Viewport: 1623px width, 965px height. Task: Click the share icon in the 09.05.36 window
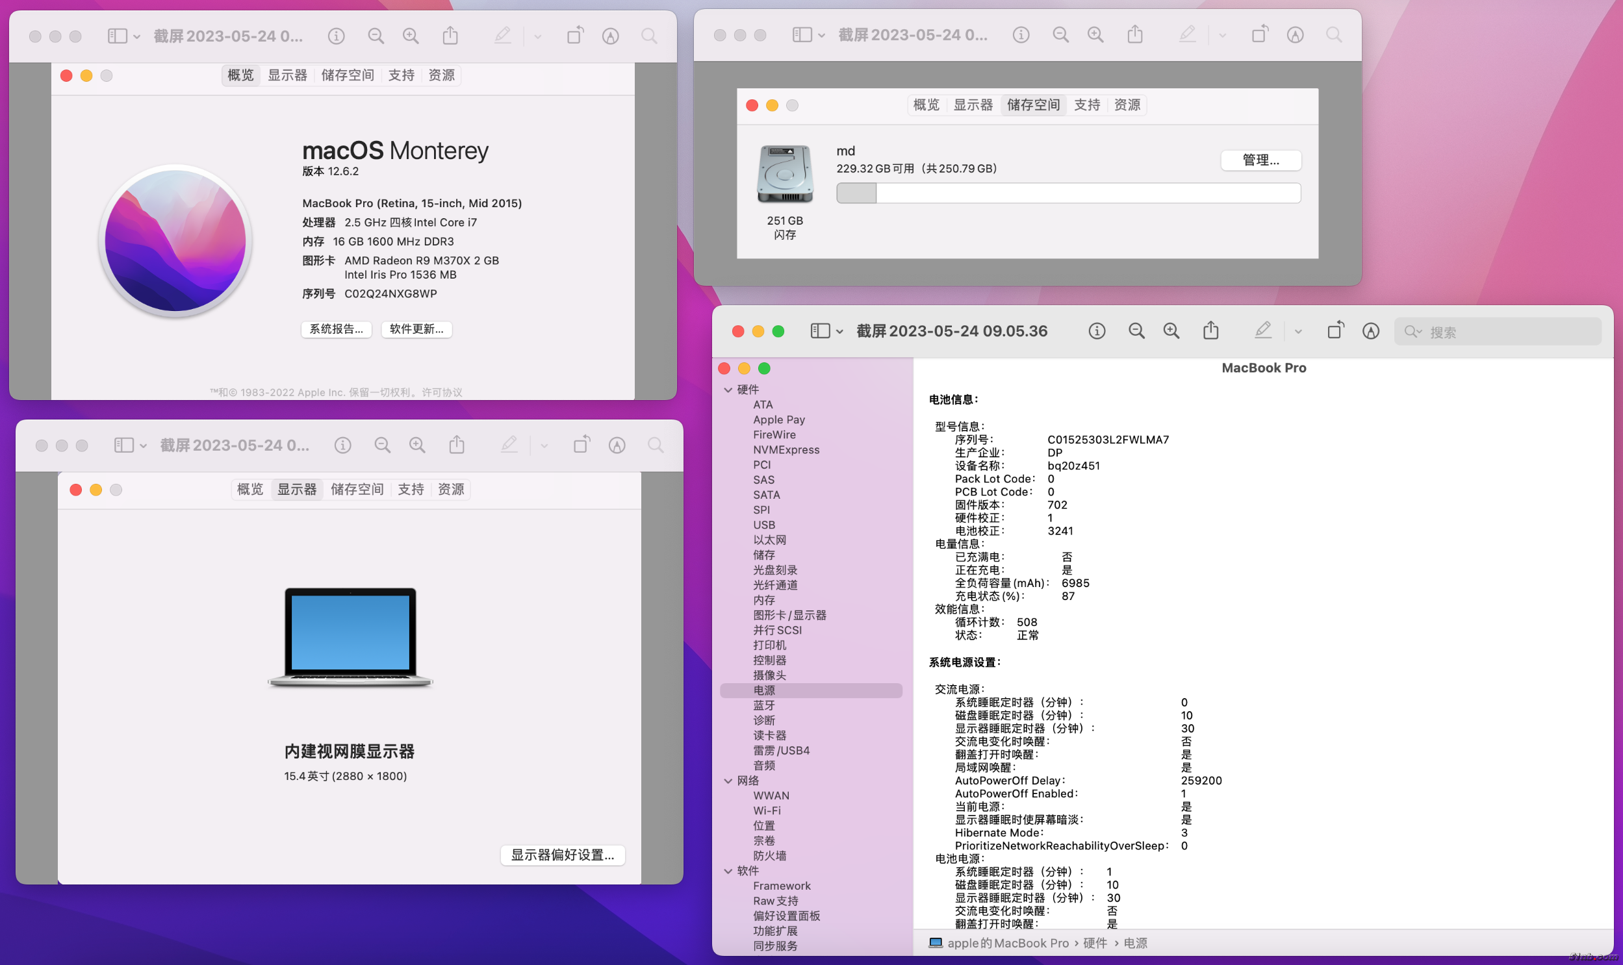coord(1210,332)
